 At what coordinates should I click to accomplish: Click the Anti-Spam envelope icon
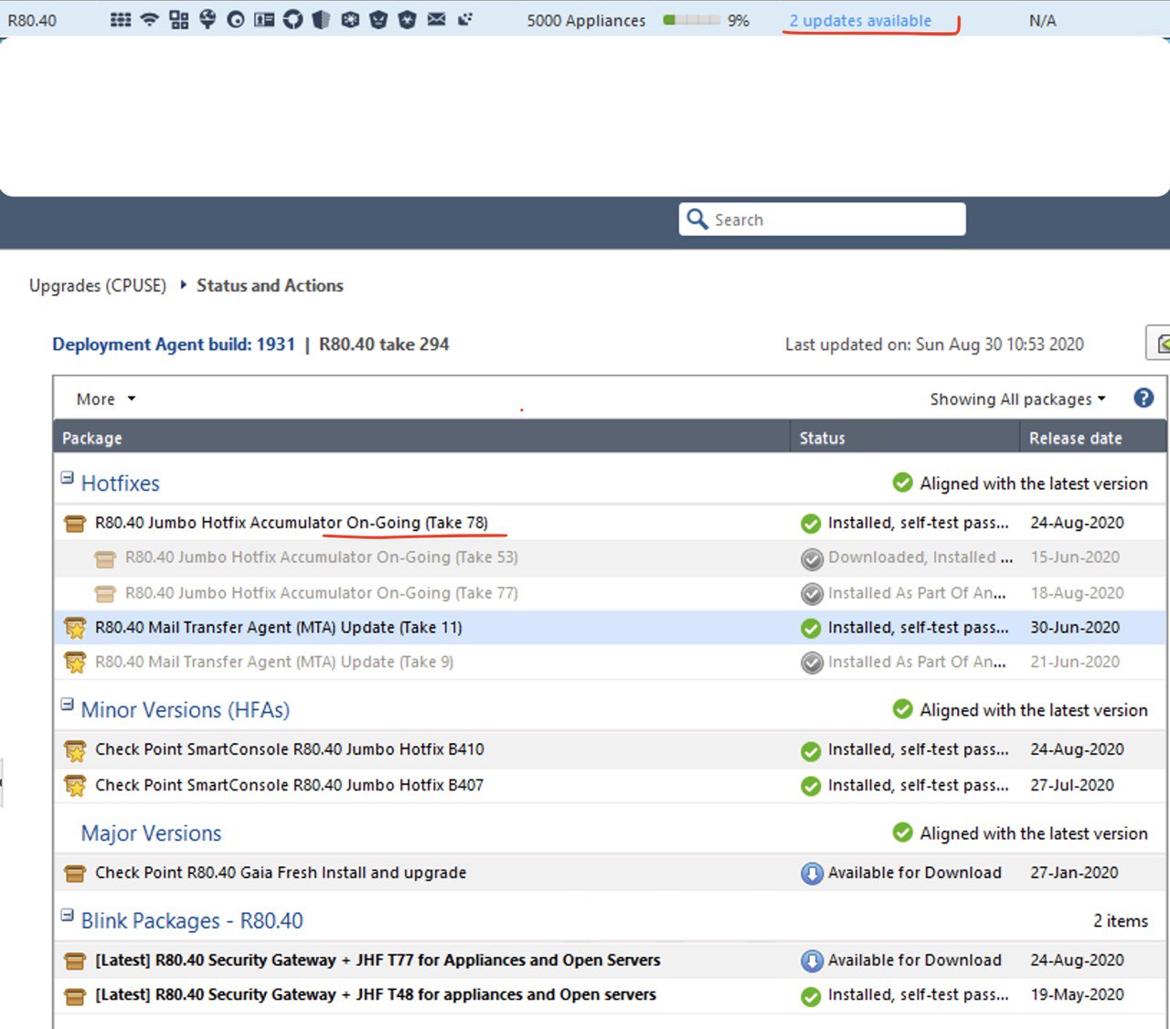[x=437, y=19]
